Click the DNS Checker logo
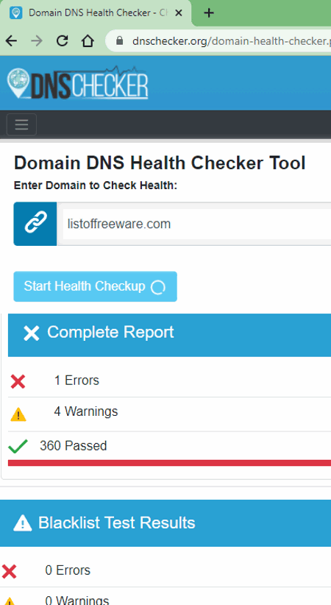The image size is (331, 605). click(x=77, y=82)
